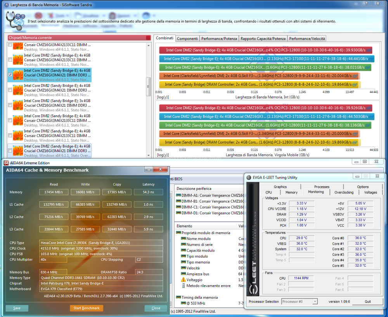388x317 pixels.
Task: Click the memory icon beside DIMM-D1
Action: [178, 213]
